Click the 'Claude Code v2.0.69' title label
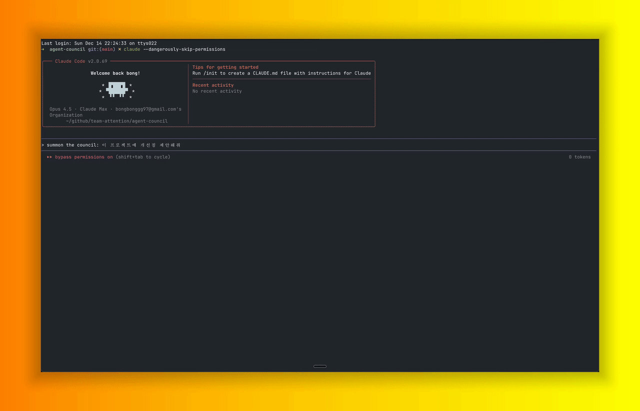The image size is (640, 411). [x=81, y=61]
